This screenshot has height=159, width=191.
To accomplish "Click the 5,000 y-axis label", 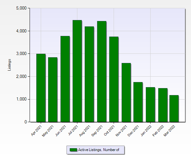I will (x=21, y=8).
